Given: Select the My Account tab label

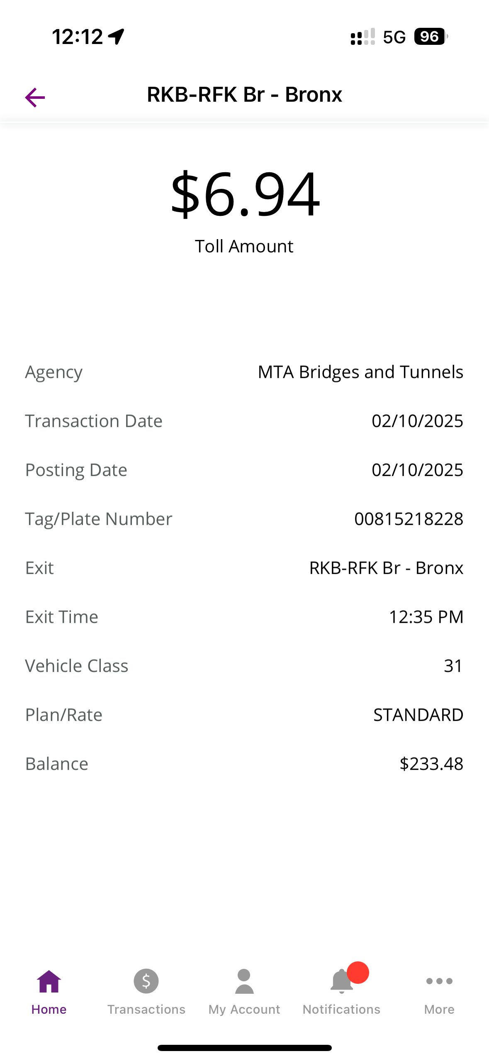Looking at the screenshot, I should 244,1010.
